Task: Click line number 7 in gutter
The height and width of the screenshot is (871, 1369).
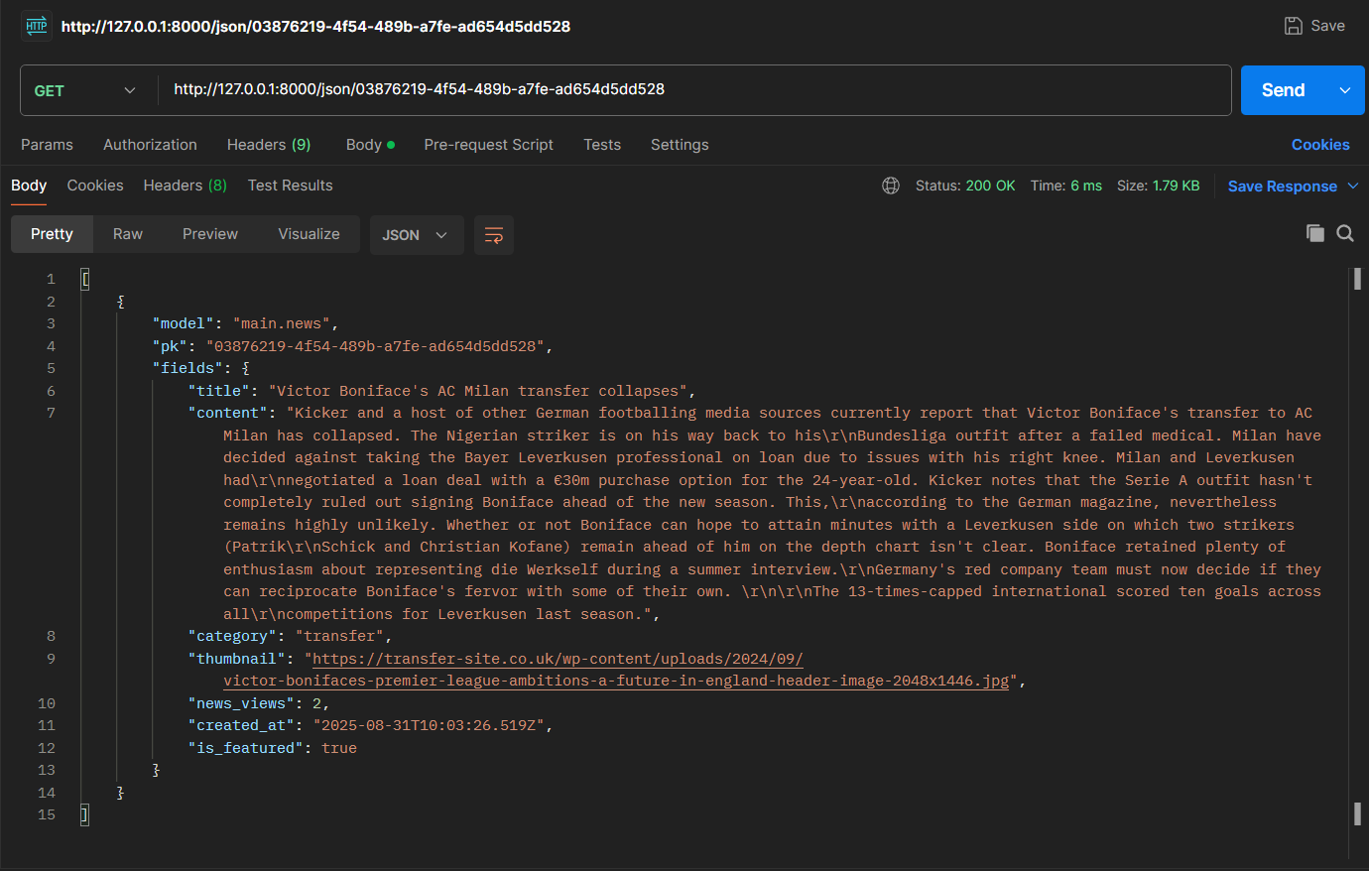Action: pyautogui.click(x=51, y=413)
